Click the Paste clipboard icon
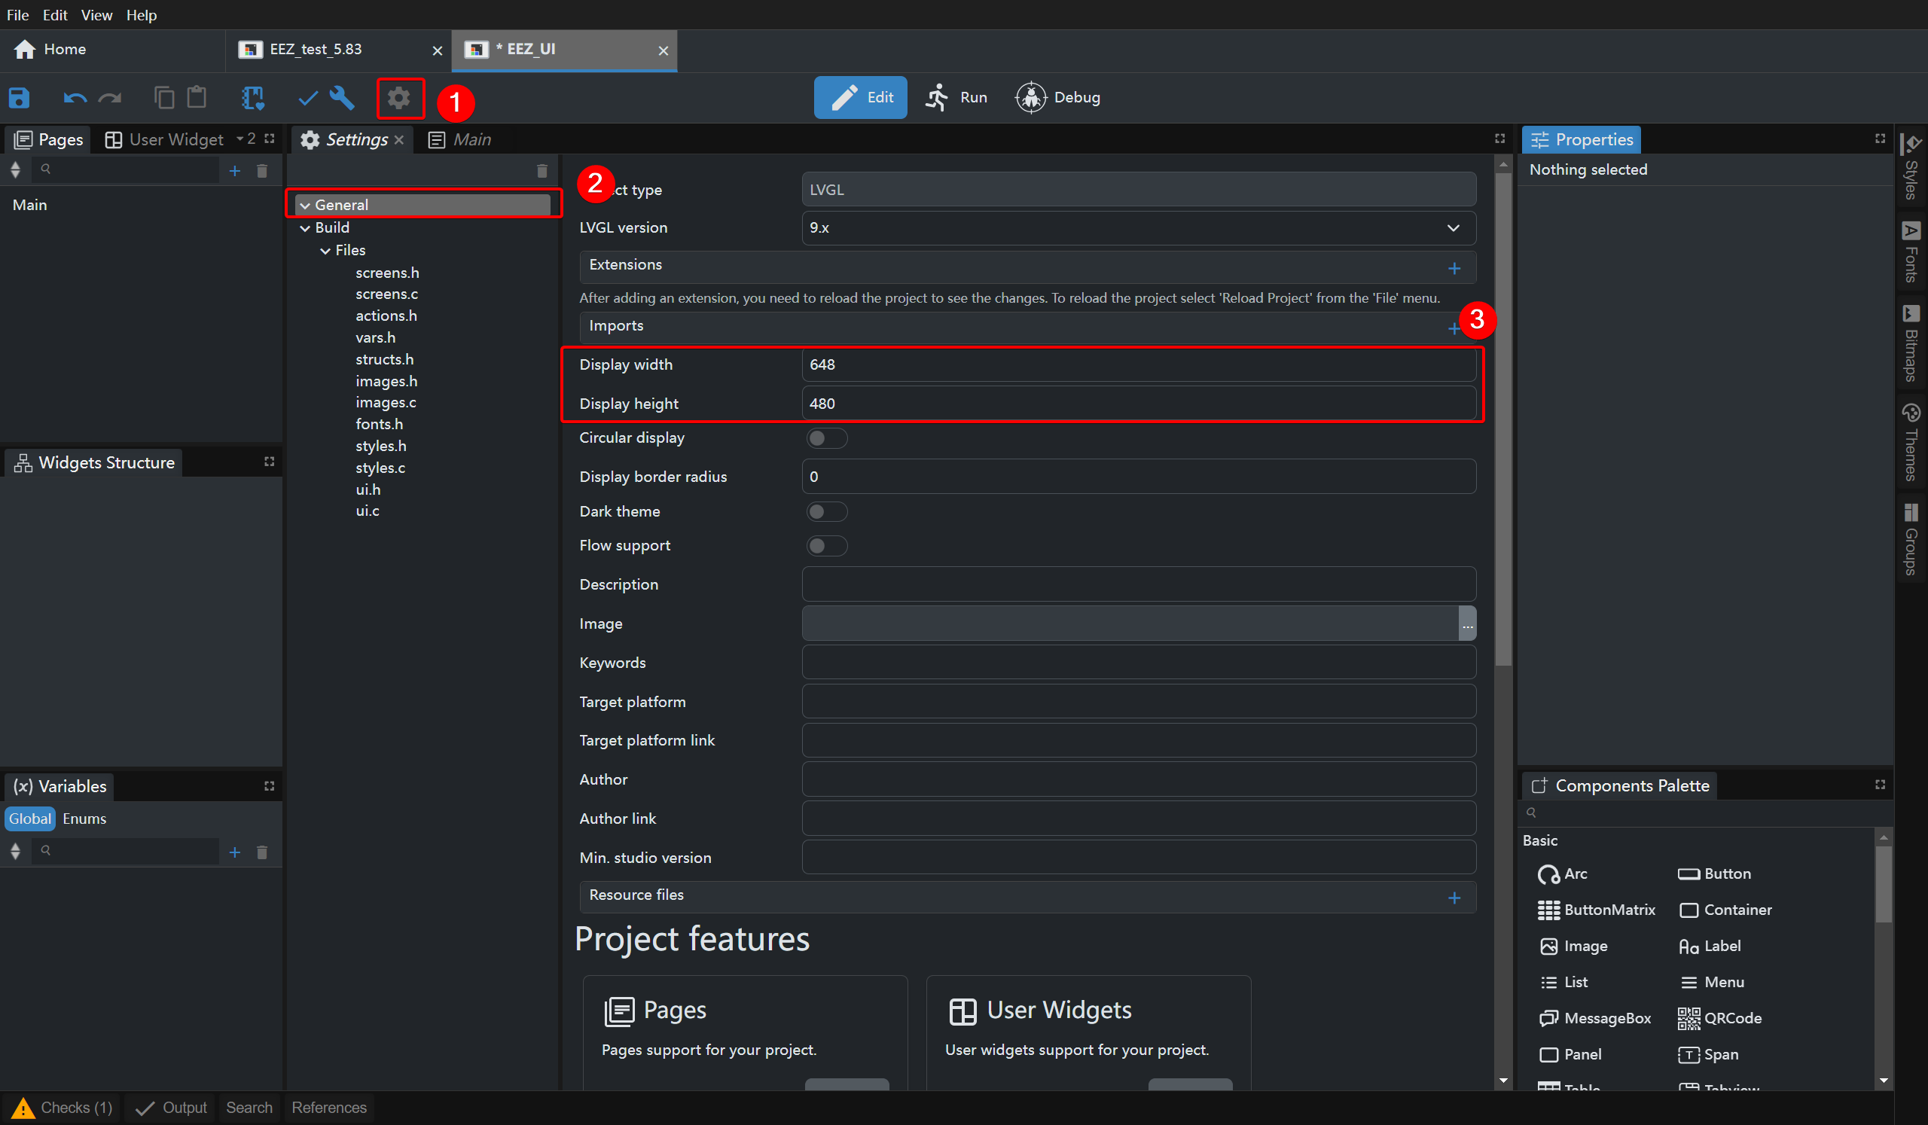Image resolution: width=1928 pixels, height=1125 pixels. click(x=197, y=98)
